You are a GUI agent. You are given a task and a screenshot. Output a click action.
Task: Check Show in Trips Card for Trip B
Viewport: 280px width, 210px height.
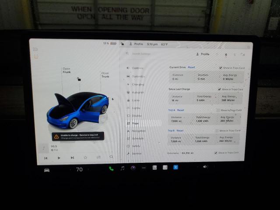(x=217, y=131)
